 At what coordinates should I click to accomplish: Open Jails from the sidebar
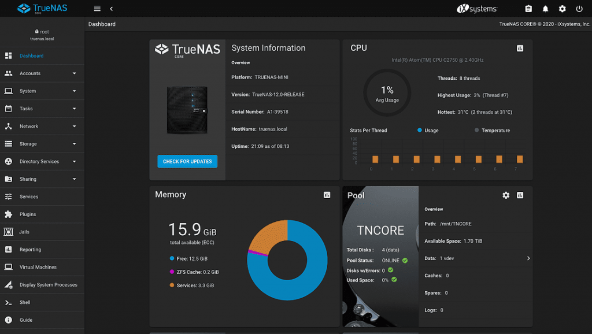pyautogui.click(x=42, y=232)
